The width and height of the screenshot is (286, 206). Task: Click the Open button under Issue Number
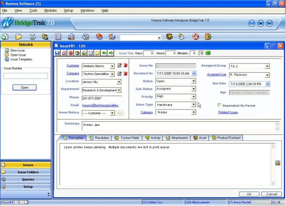[25, 88]
